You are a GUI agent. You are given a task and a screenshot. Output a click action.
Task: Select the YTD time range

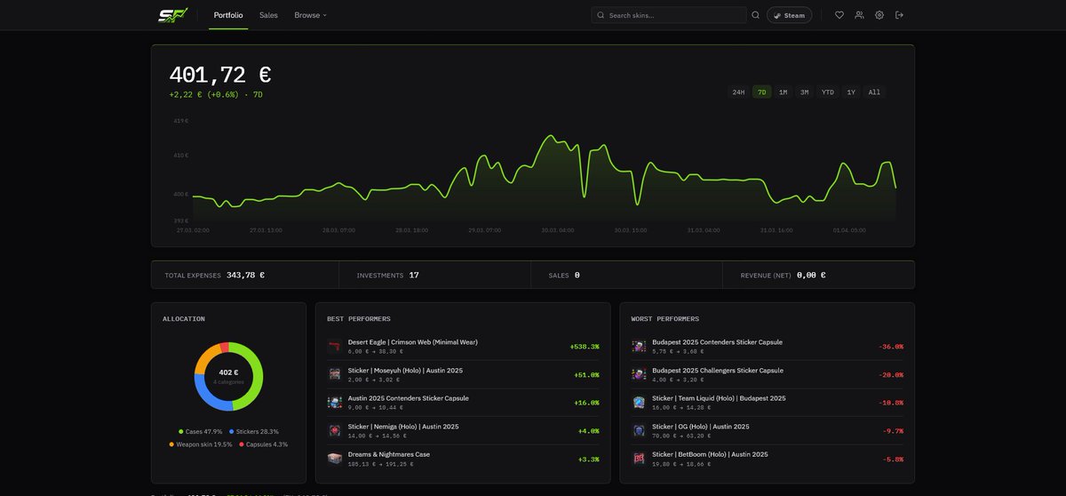click(x=828, y=92)
